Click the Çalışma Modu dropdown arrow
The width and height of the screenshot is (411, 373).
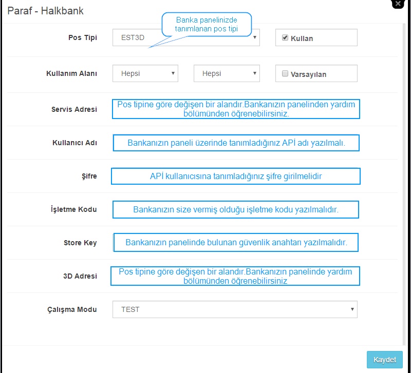point(352,309)
